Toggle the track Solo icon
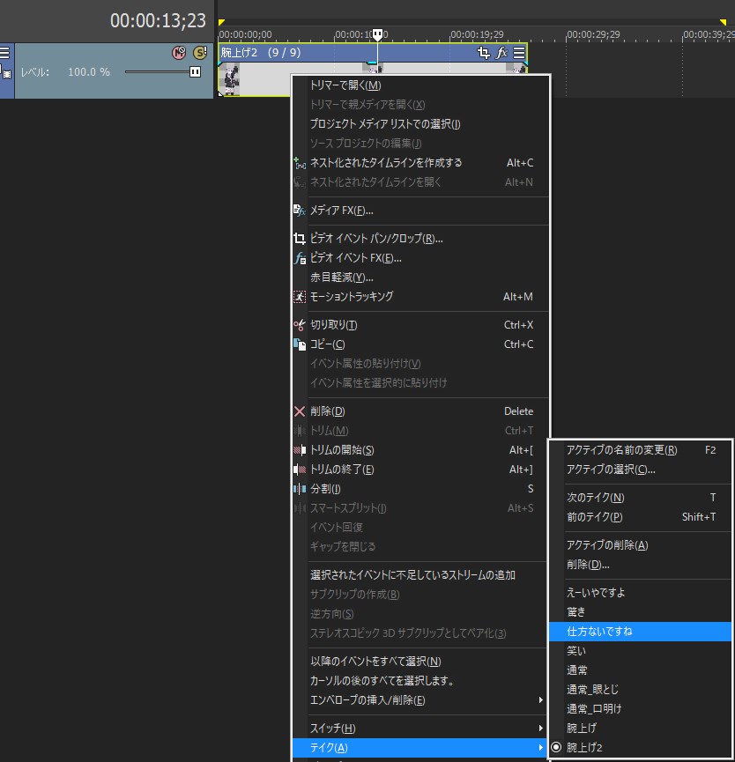The width and height of the screenshot is (735, 762). click(200, 53)
